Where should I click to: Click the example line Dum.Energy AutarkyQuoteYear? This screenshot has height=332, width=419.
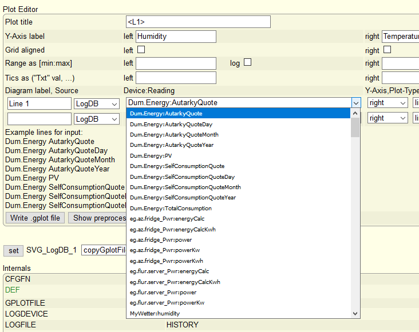pyautogui.click(x=57, y=169)
